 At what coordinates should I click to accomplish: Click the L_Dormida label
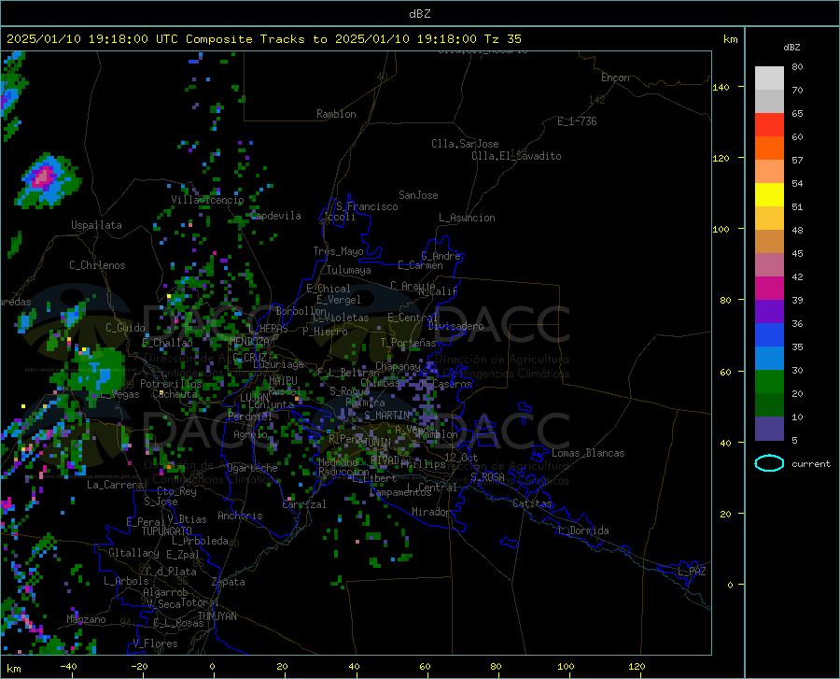pos(582,530)
